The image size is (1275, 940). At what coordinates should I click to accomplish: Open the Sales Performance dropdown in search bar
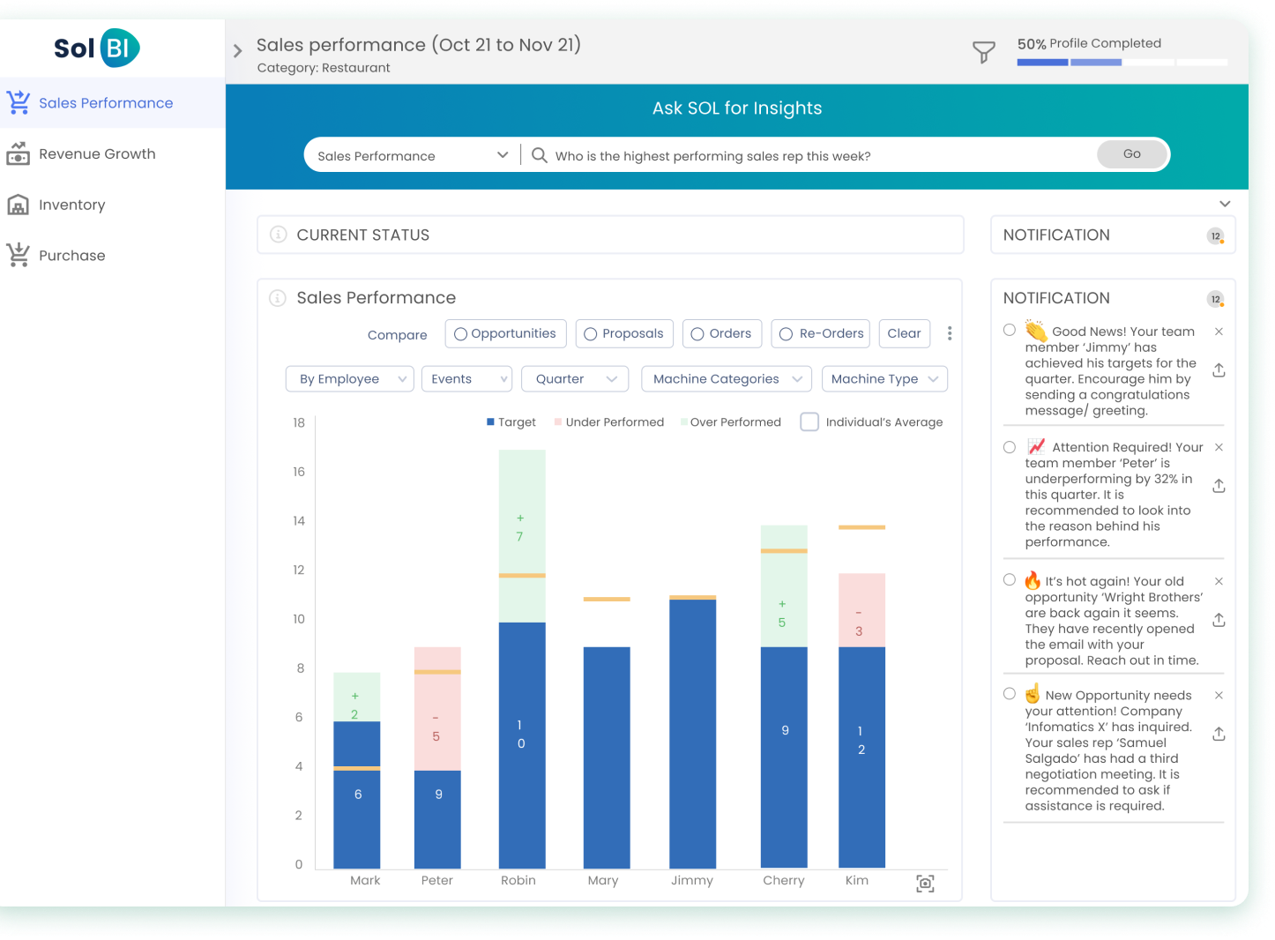point(412,156)
